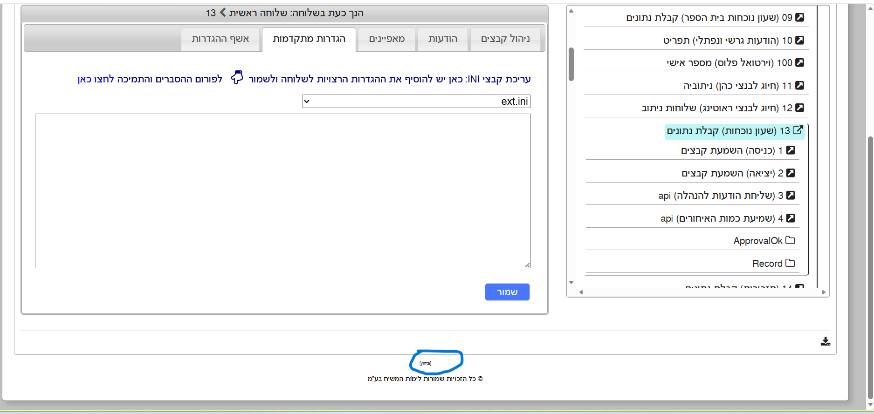Open the forum support link לחצו כאן
This screenshot has width=874, height=414.
96,79
